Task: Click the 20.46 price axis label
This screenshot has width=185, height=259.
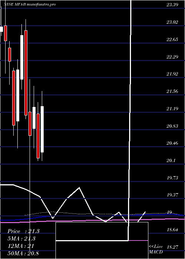Action: (172, 143)
